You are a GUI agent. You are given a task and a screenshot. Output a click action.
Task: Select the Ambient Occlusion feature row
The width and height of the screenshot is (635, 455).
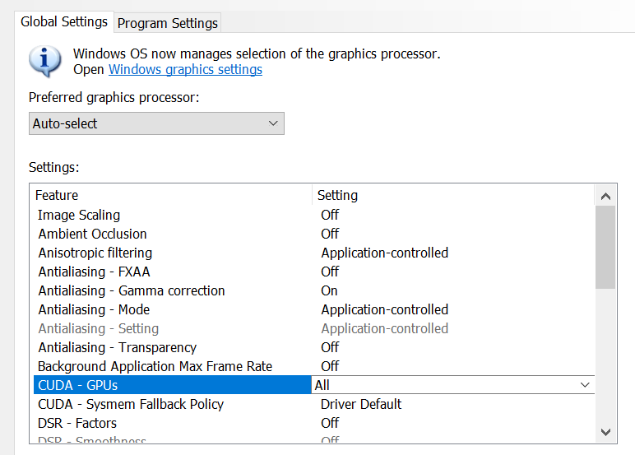(x=92, y=234)
